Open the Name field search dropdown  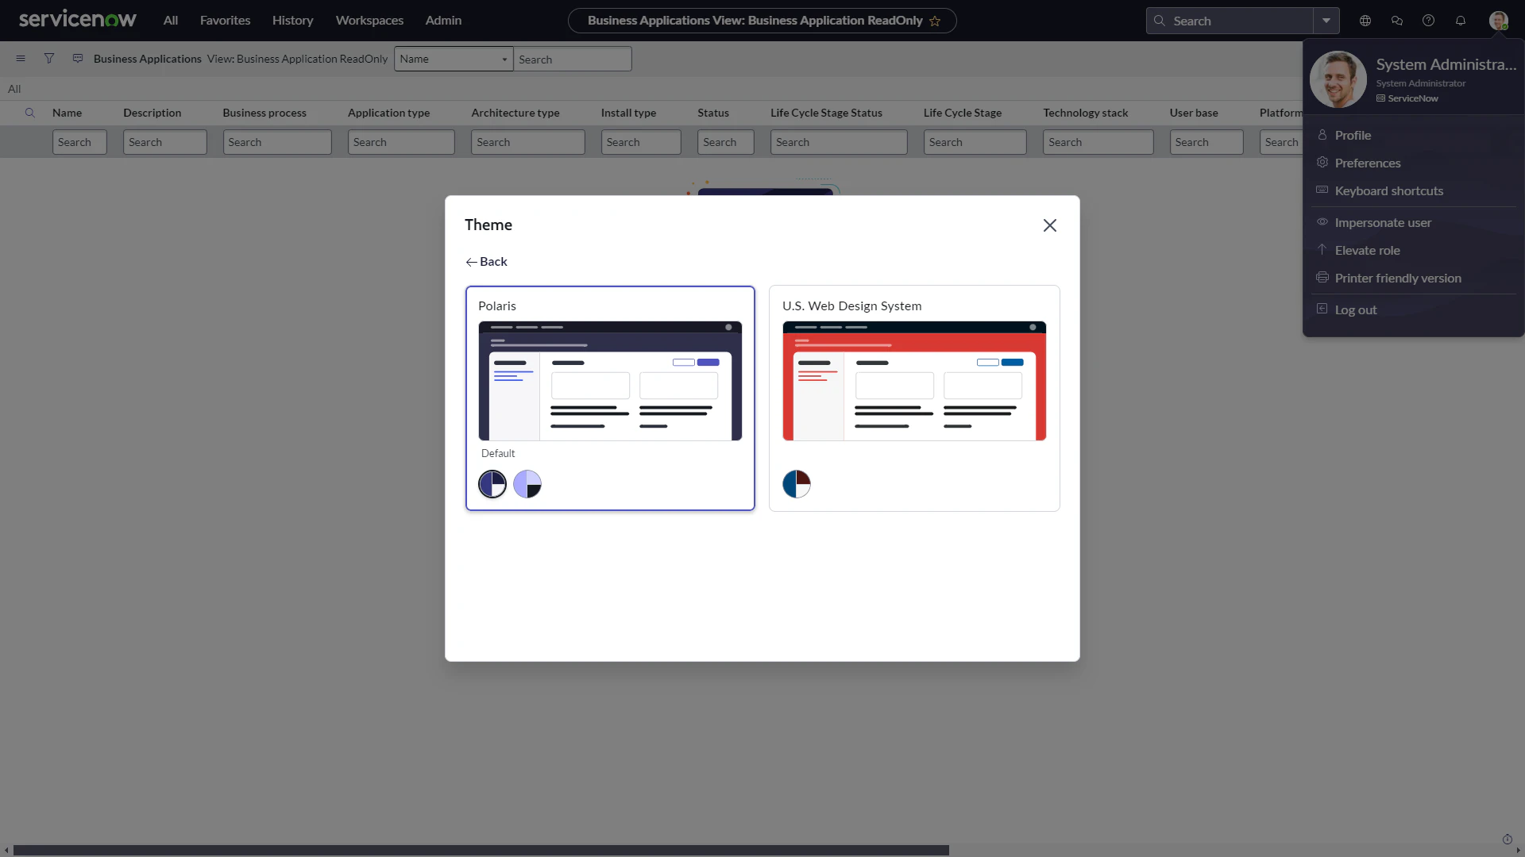coord(454,59)
